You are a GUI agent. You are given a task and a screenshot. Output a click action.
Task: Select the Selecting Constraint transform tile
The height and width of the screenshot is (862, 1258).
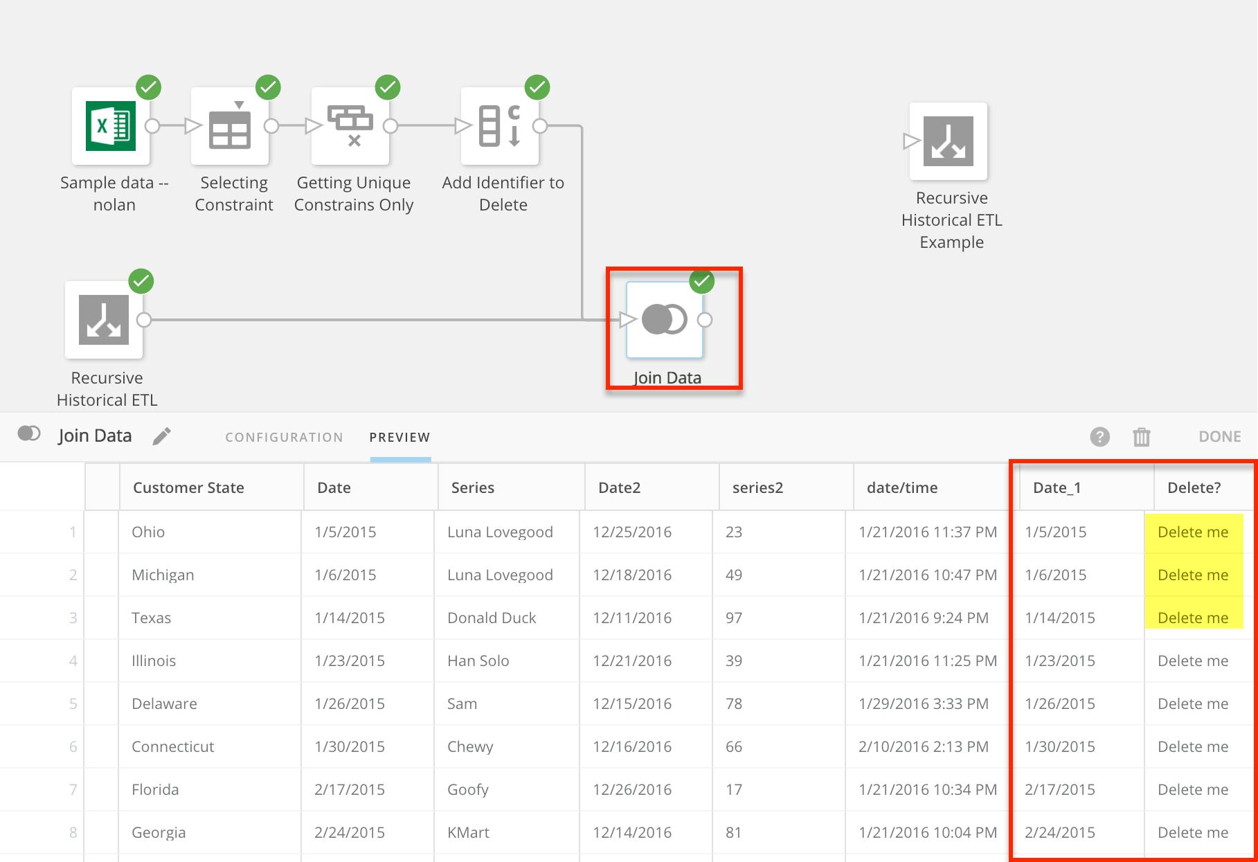click(x=231, y=128)
